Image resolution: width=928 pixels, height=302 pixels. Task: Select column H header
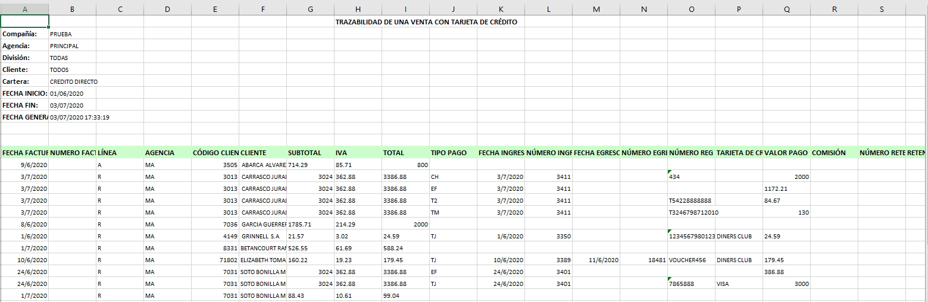pos(358,9)
